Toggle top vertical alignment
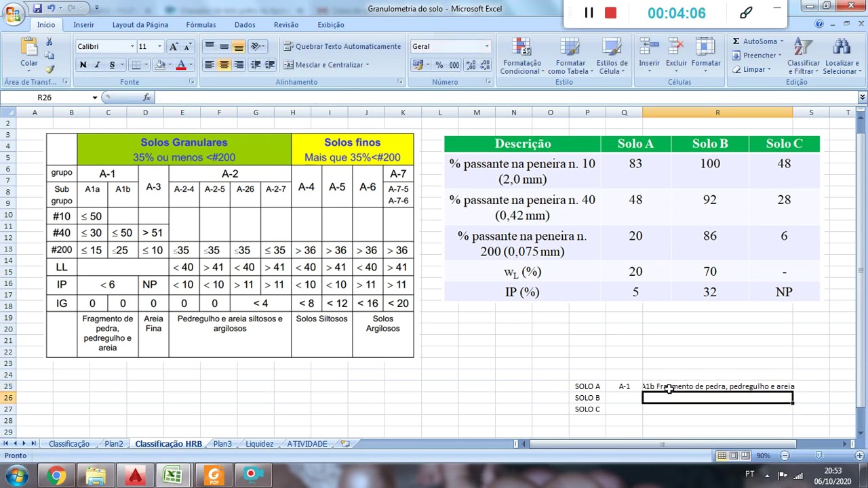 pyautogui.click(x=209, y=46)
